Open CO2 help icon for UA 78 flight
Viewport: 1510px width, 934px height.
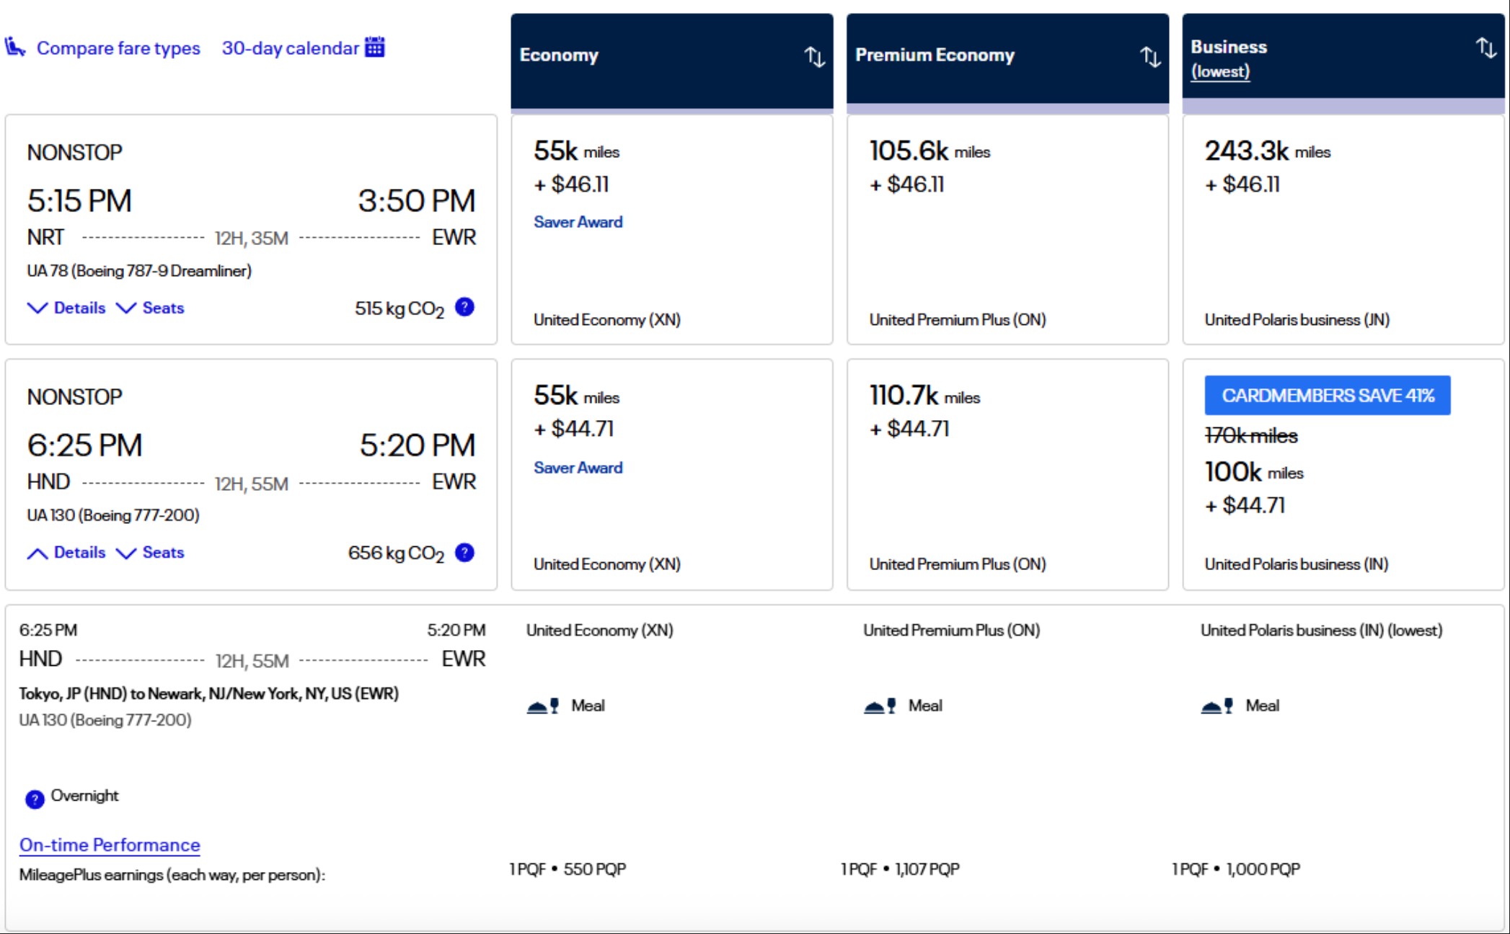[465, 307]
